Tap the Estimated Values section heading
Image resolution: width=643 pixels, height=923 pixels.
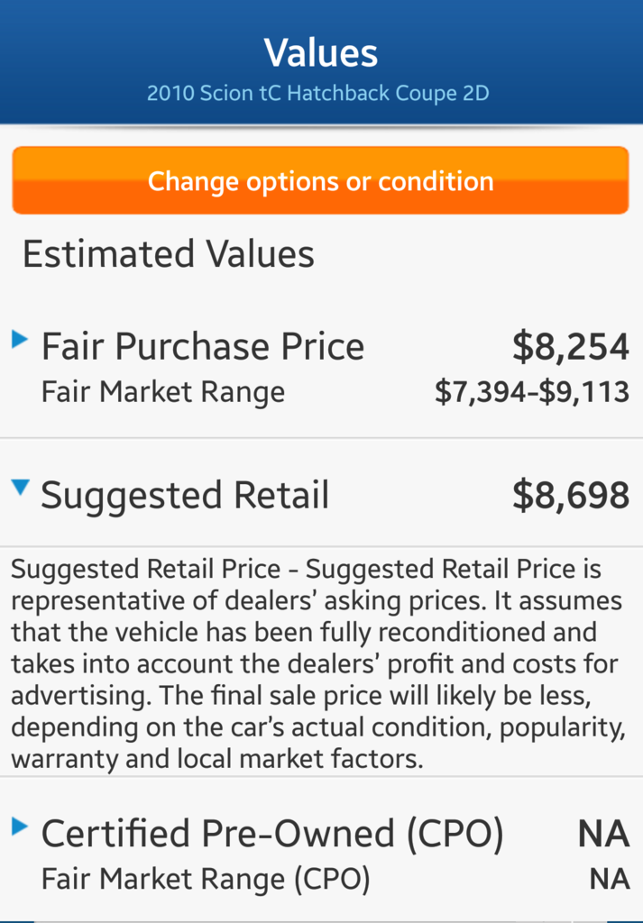coord(169,254)
